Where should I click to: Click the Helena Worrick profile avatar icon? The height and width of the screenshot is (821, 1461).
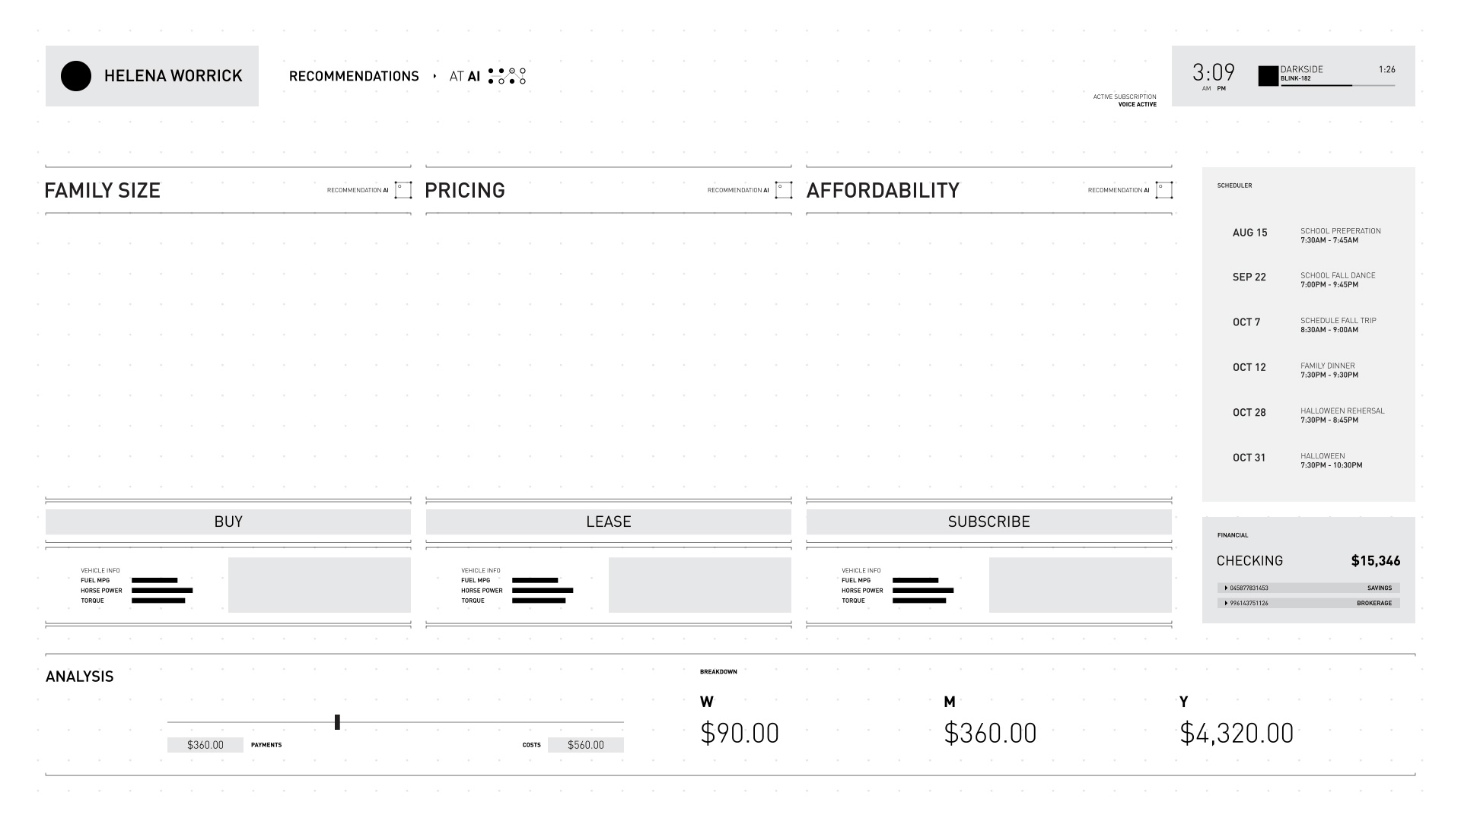(75, 75)
